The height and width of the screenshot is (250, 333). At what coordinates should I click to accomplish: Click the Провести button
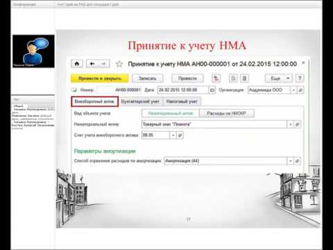click(187, 78)
